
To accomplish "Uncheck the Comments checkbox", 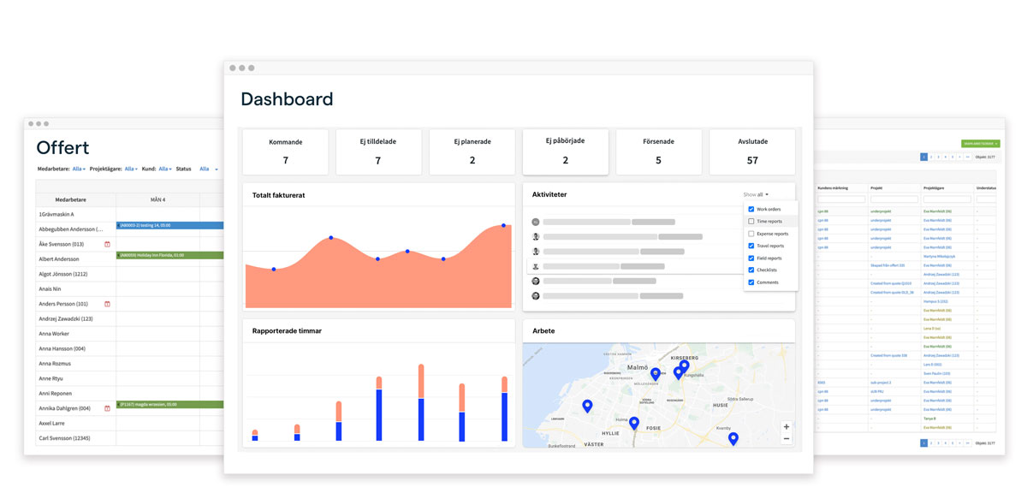I will 751,282.
